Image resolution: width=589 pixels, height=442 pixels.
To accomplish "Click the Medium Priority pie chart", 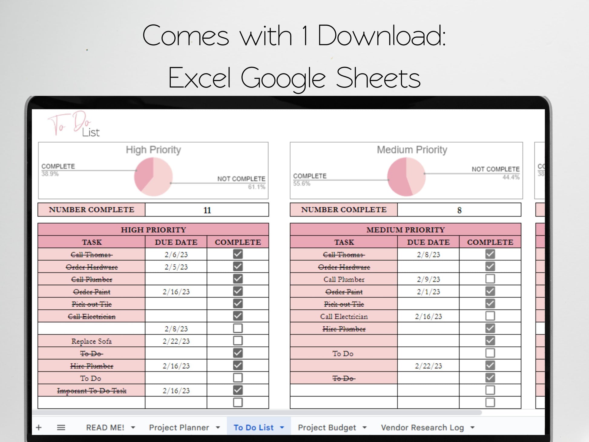I will pyautogui.click(x=406, y=177).
